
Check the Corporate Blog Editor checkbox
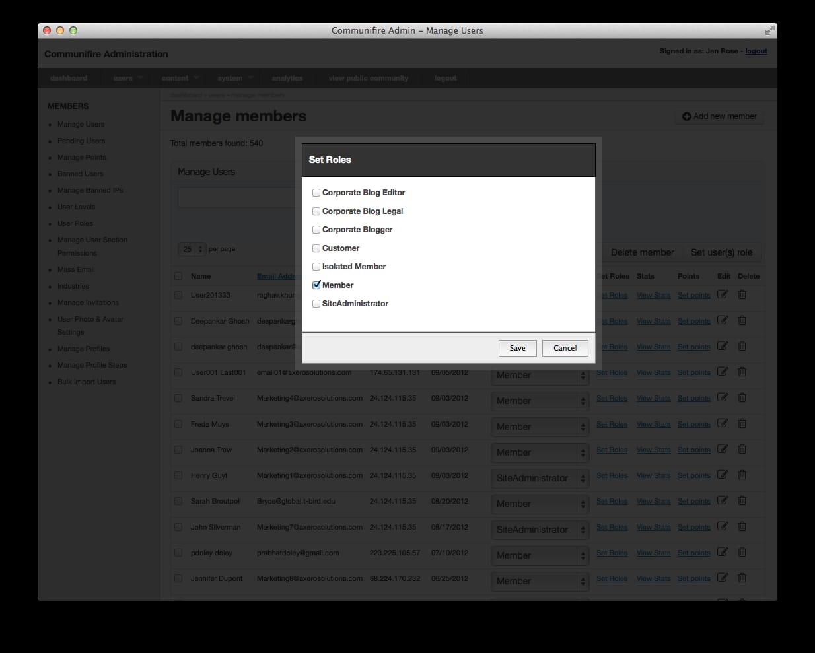(x=316, y=192)
